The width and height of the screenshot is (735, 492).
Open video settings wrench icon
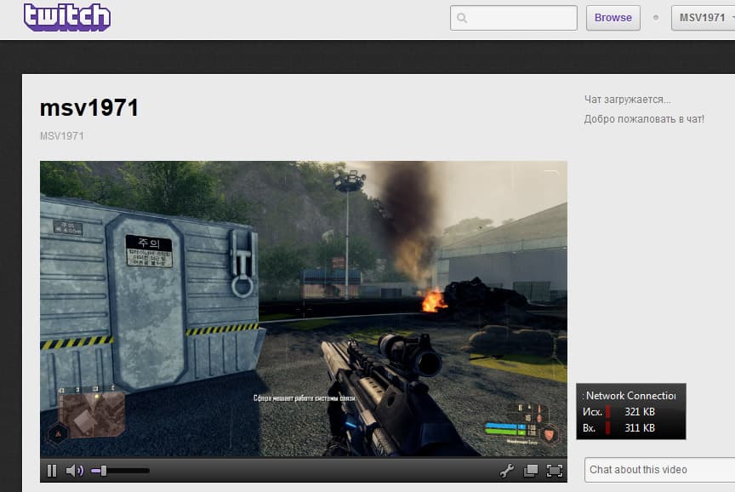(x=507, y=471)
